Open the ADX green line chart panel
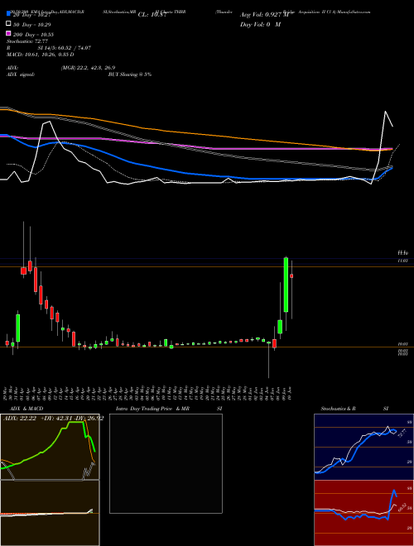 pyautogui.click(x=50, y=447)
